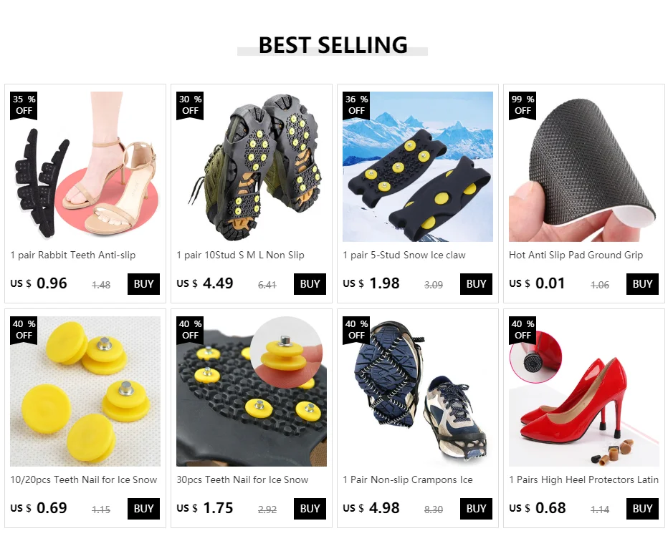The image size is (668, 536).
Task: Open the yellow teeth nails product image
Action: tap(85, 391)
